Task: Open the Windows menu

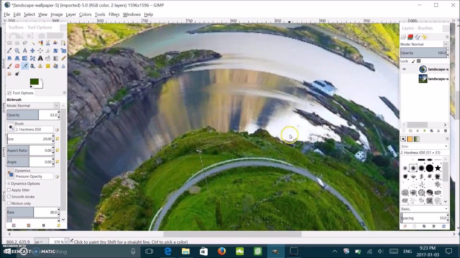Action: tap(132, 14)
